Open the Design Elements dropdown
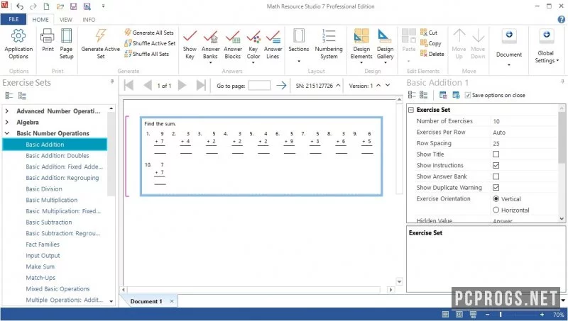Image resolution: width=568 pixels, height=321 pixels. (361, 62)
